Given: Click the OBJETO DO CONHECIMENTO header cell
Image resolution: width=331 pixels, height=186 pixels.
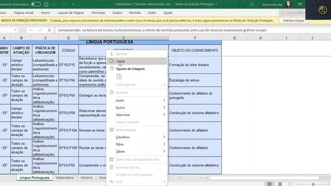Looking at the screenshot, I should coord(195,50).
